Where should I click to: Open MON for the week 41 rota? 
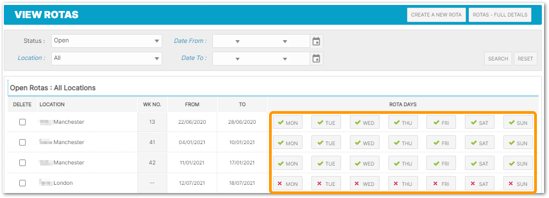(x=288, y=143)
